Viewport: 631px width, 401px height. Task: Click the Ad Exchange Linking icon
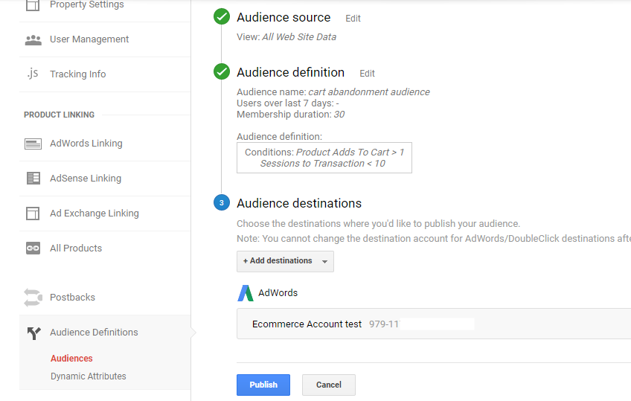tap(33, 214)
